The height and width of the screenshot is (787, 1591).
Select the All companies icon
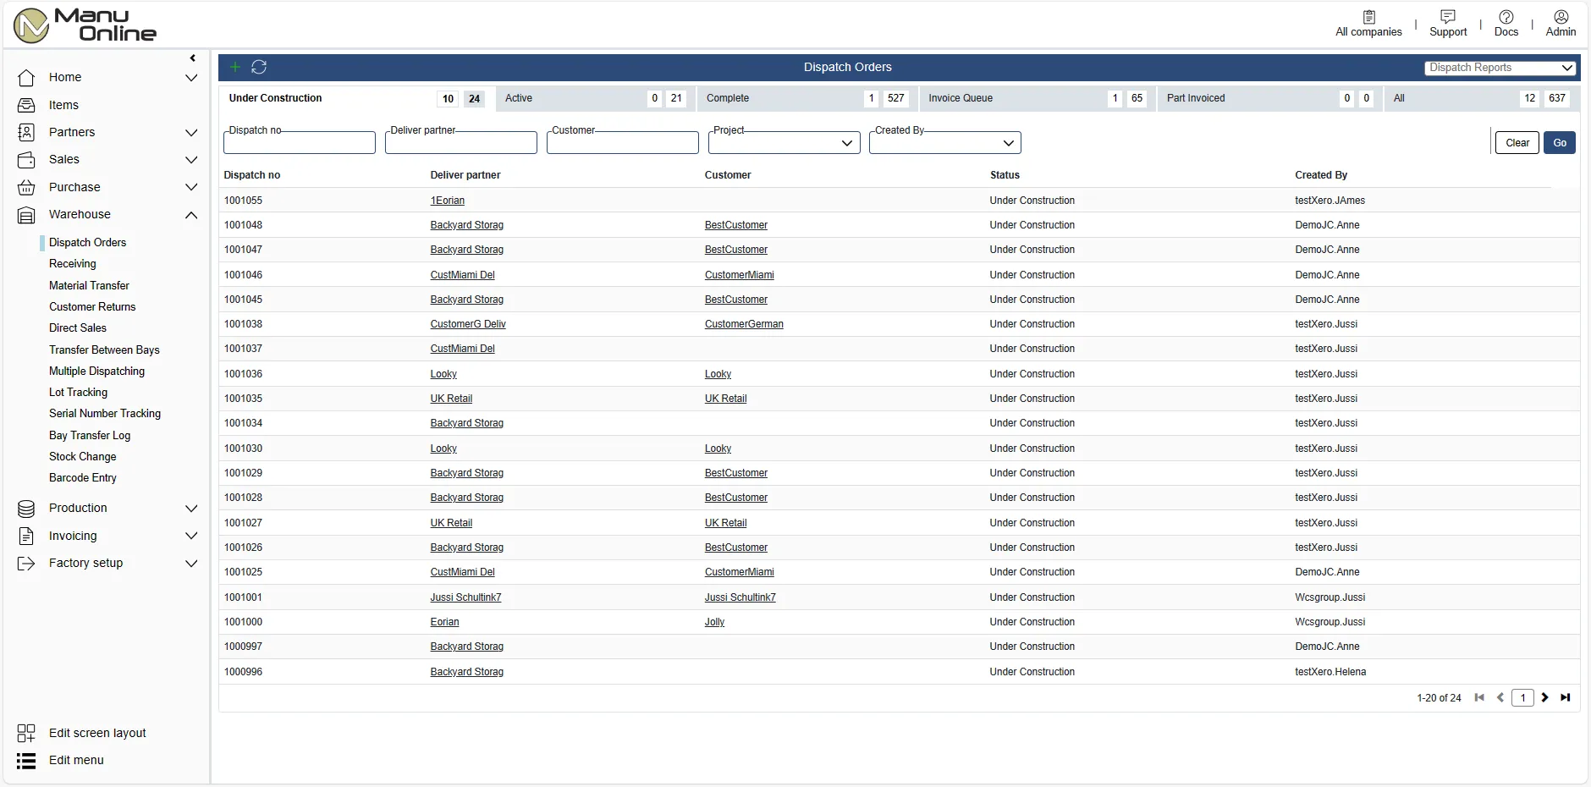tap(1367, 22)
